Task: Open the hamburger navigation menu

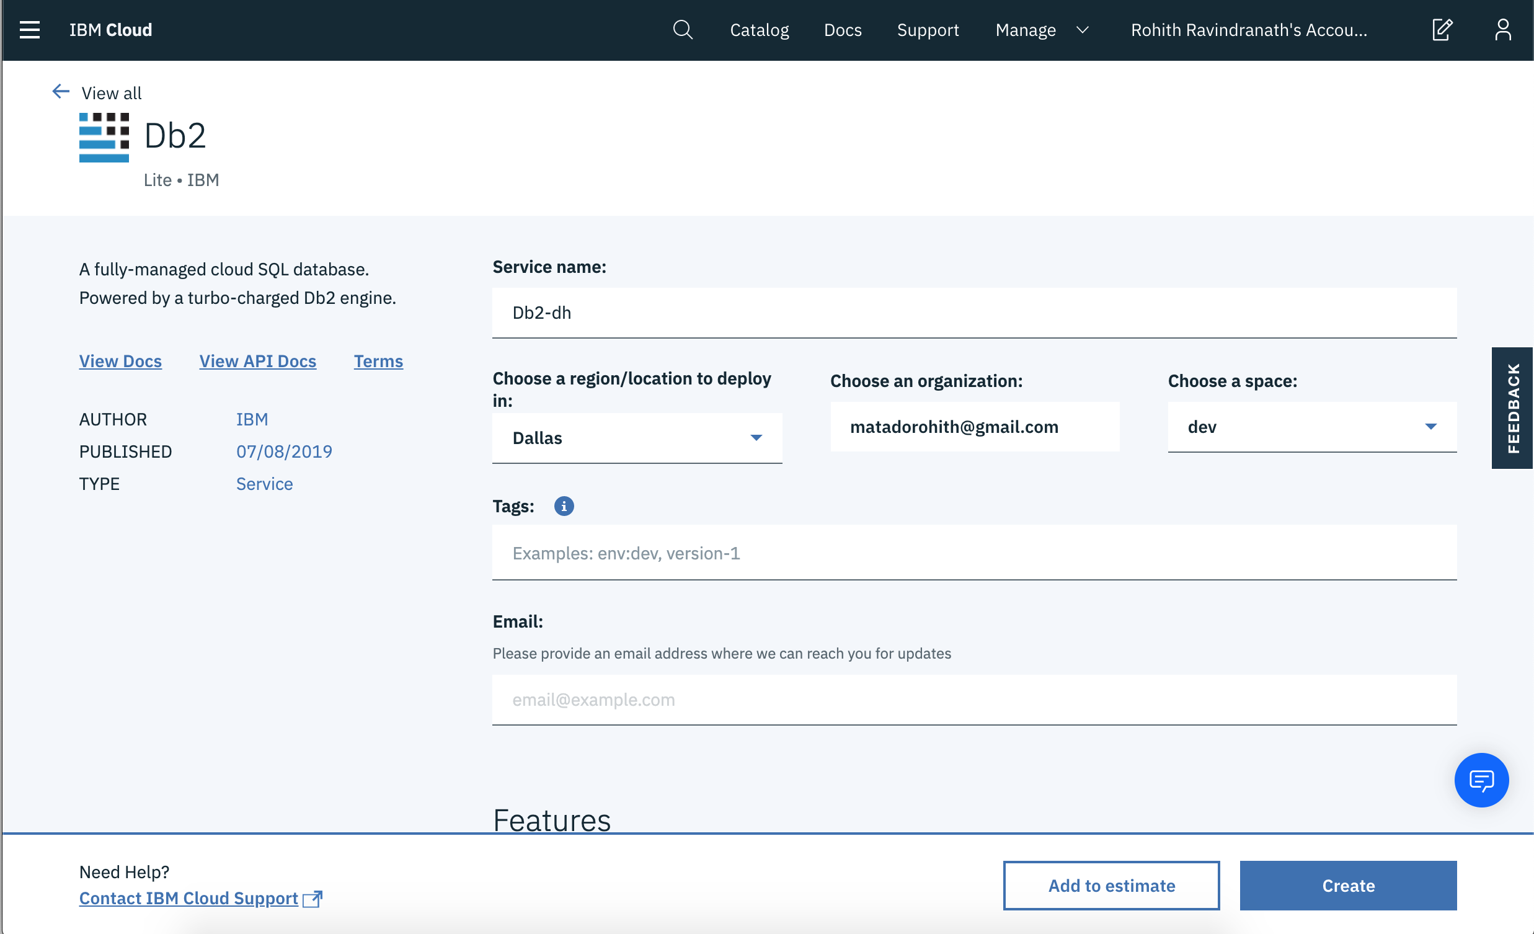Action: tap(29, 30)
